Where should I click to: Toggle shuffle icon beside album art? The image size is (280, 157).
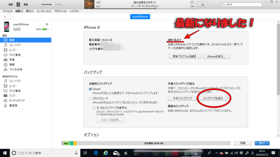tap(98, 3)
